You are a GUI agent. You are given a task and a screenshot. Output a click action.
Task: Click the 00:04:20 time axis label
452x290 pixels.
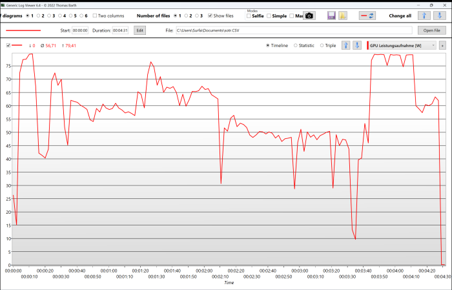(427, 271)
